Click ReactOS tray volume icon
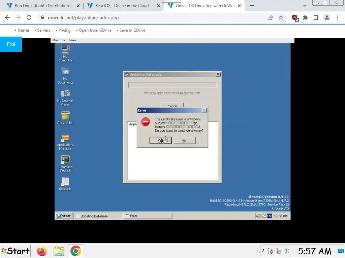Viewport: 345px width, 258px height. 258,216
